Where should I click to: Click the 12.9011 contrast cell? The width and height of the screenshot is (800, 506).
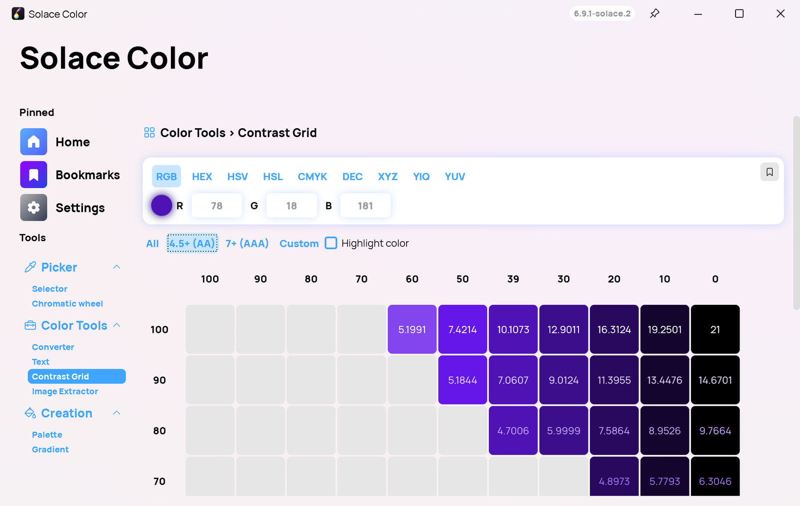point(563,329)
